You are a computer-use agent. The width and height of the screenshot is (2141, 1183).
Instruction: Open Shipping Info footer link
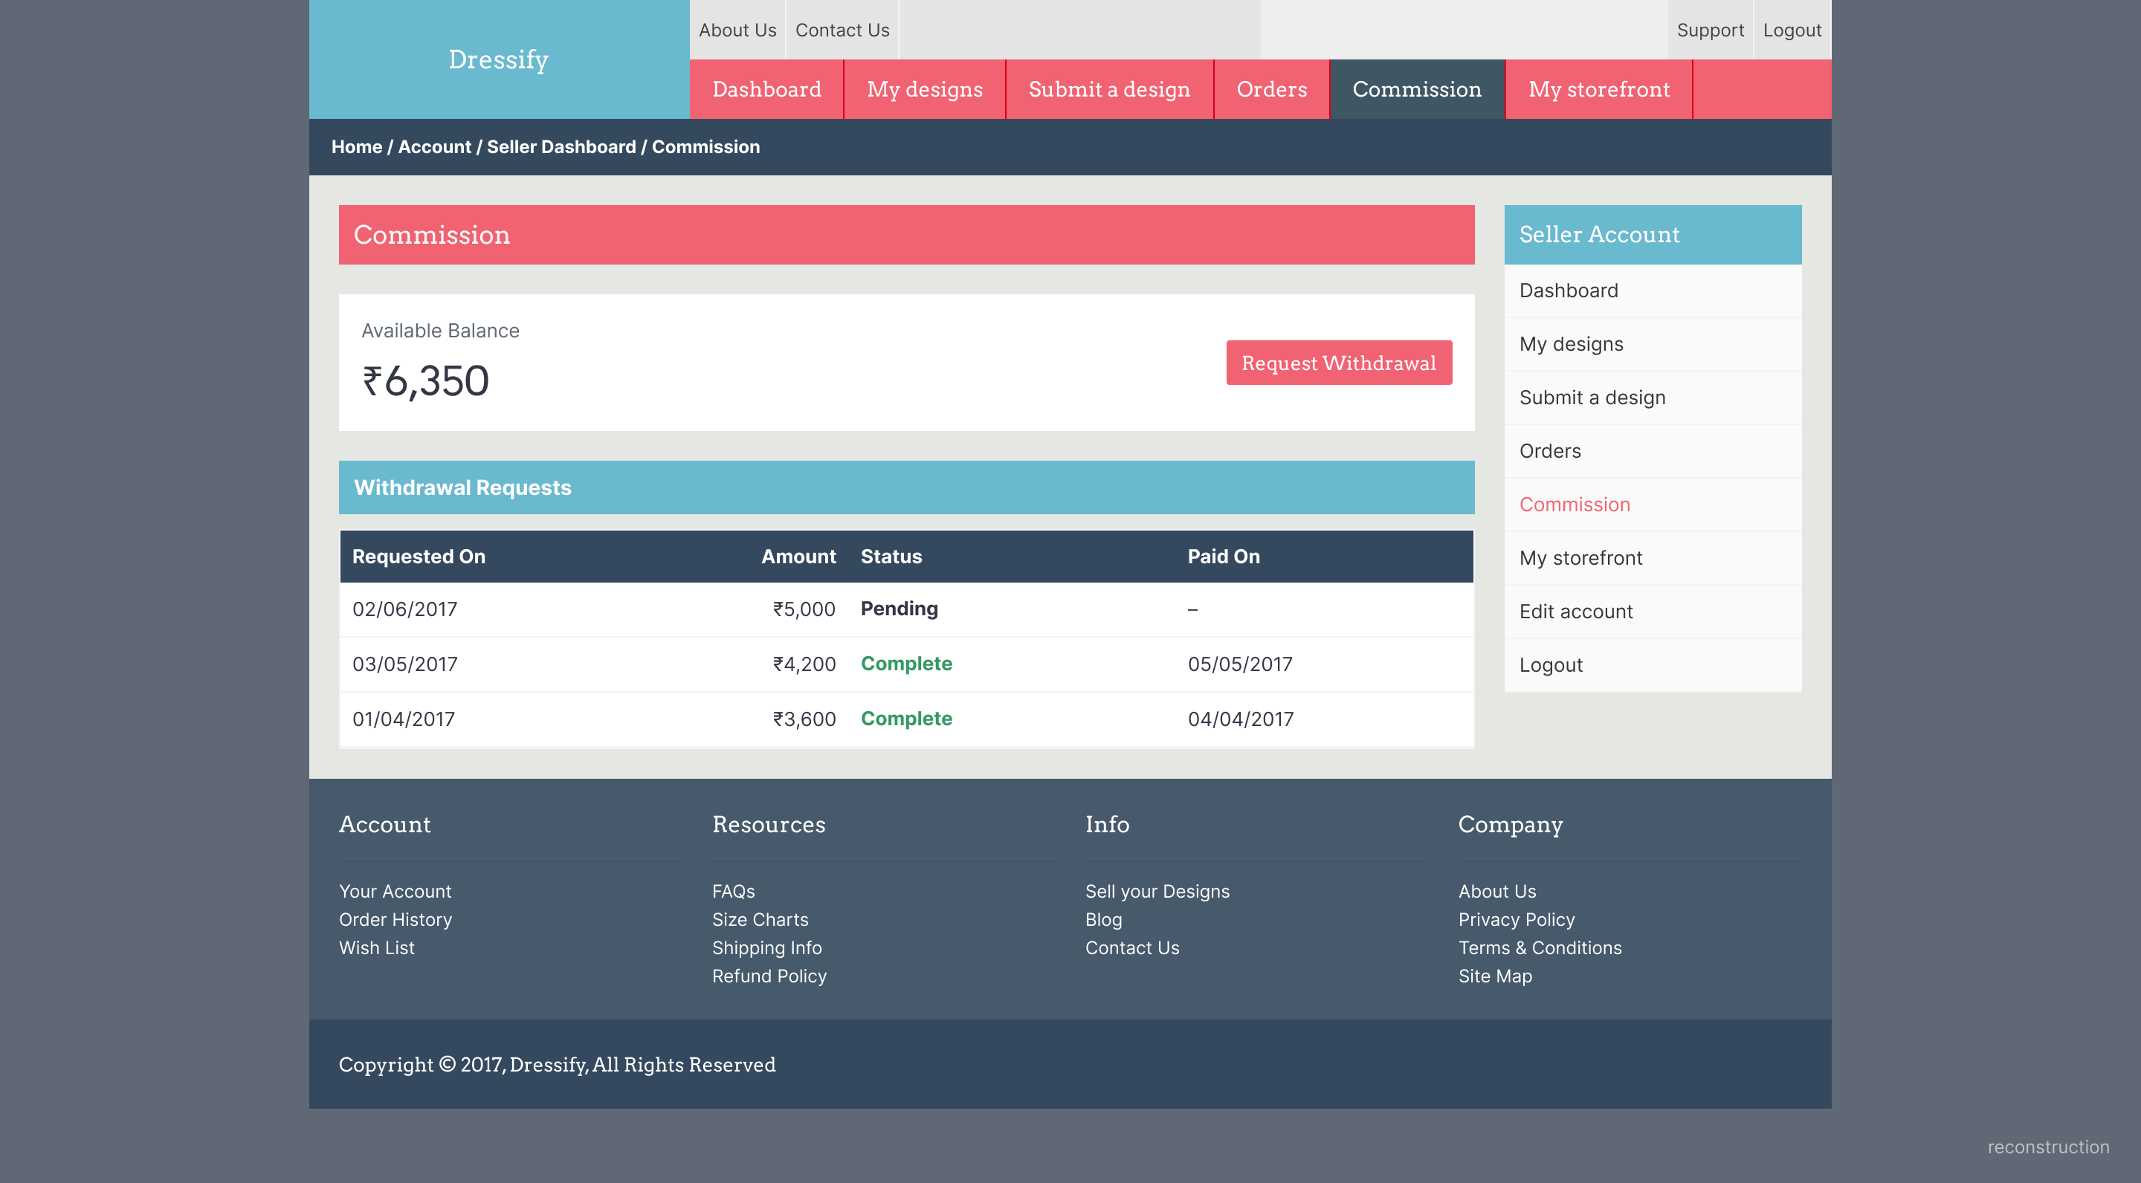[766, 948]
